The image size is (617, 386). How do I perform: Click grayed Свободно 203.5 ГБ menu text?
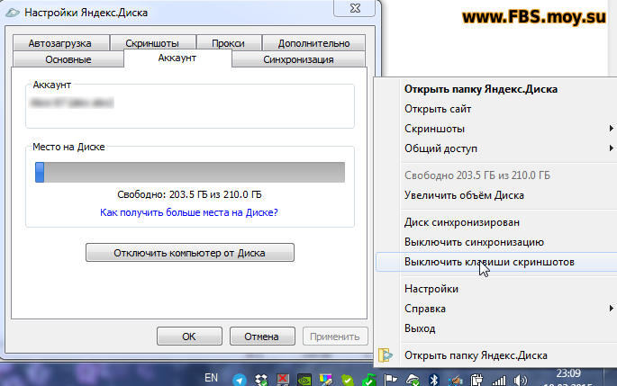(x=477, y=175)
